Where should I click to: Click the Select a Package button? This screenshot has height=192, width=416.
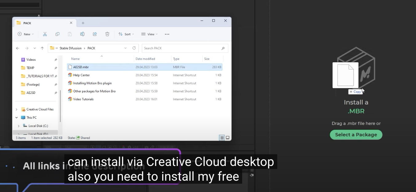[356, 135]
